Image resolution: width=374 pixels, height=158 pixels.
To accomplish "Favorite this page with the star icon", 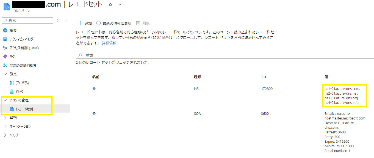I will [x=110, y=5].
